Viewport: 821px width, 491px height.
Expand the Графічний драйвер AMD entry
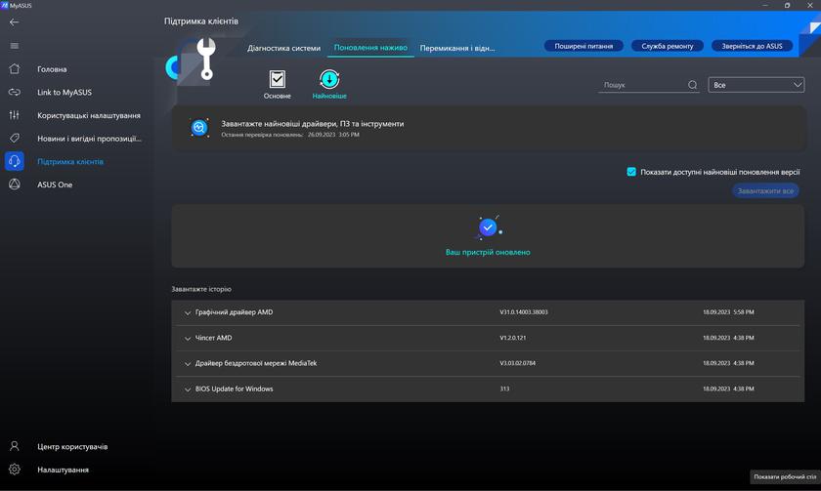coord(188,312)
